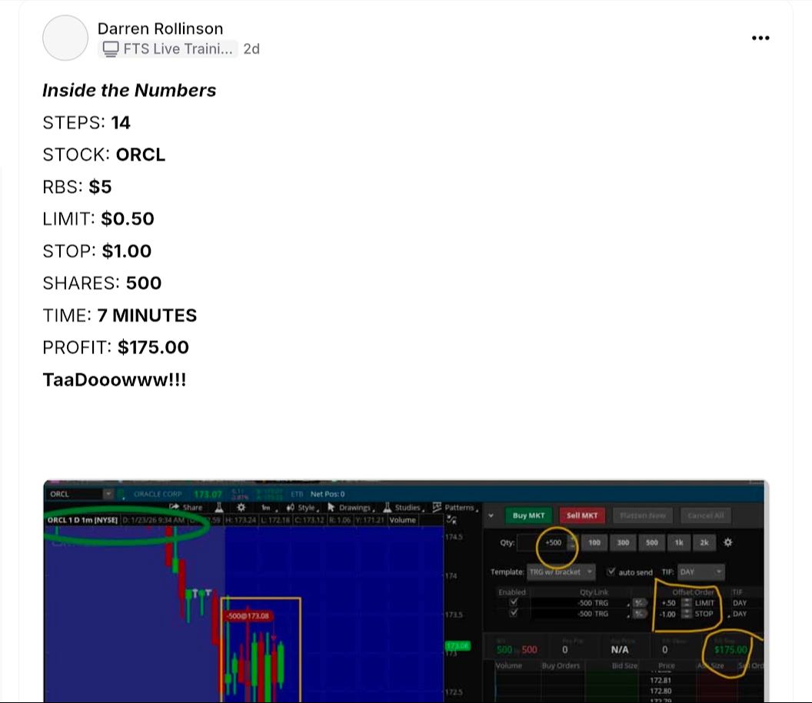Click the 172.80 price ladder row
Viewport: 812px width, 703px height.
[x=661, y=691]
